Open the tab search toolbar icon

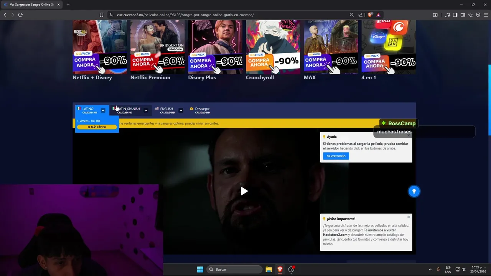pyautogui.click(x=435, y=15)
